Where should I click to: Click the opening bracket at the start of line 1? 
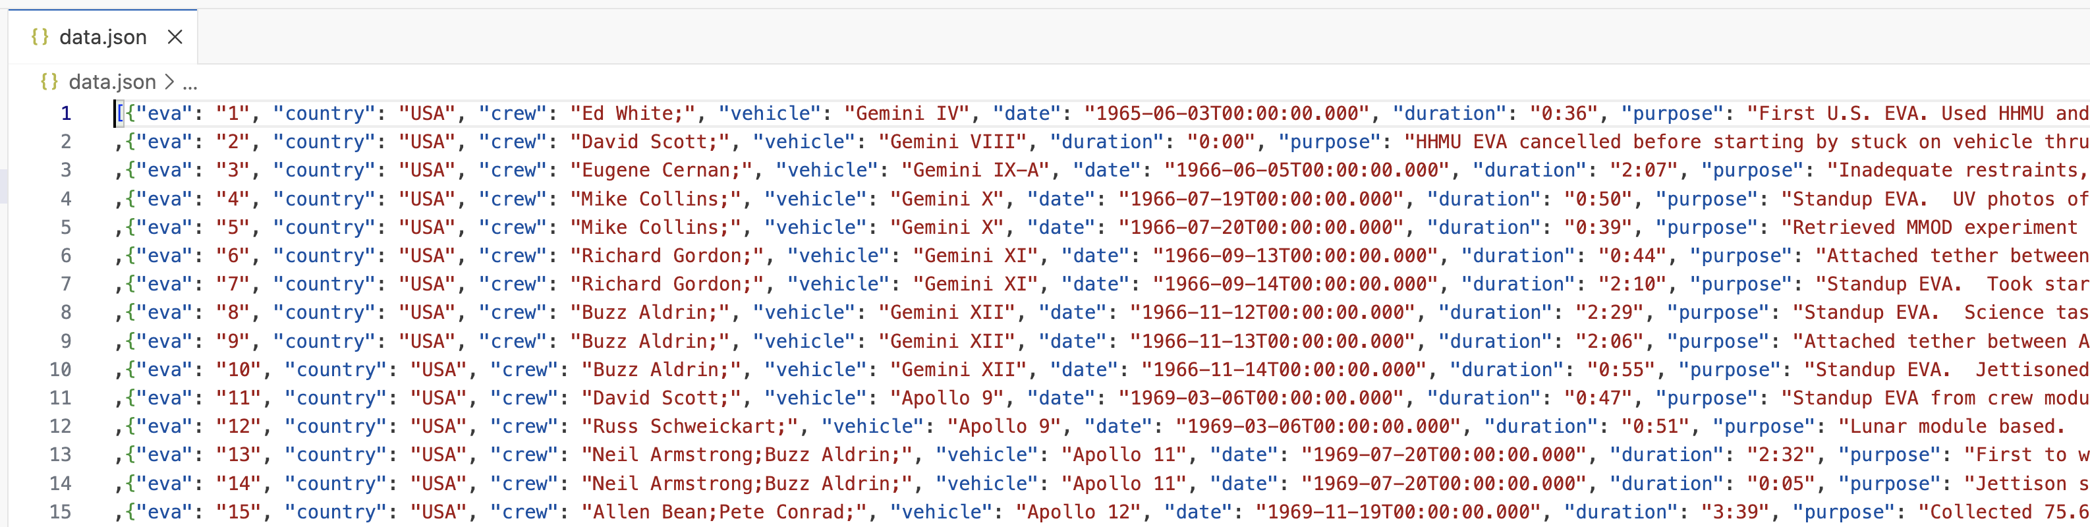[120, 113]
